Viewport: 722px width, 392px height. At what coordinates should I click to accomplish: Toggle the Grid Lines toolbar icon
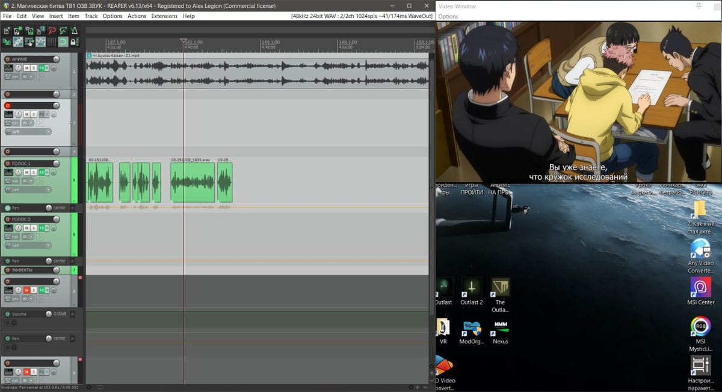tap(52, 42)
